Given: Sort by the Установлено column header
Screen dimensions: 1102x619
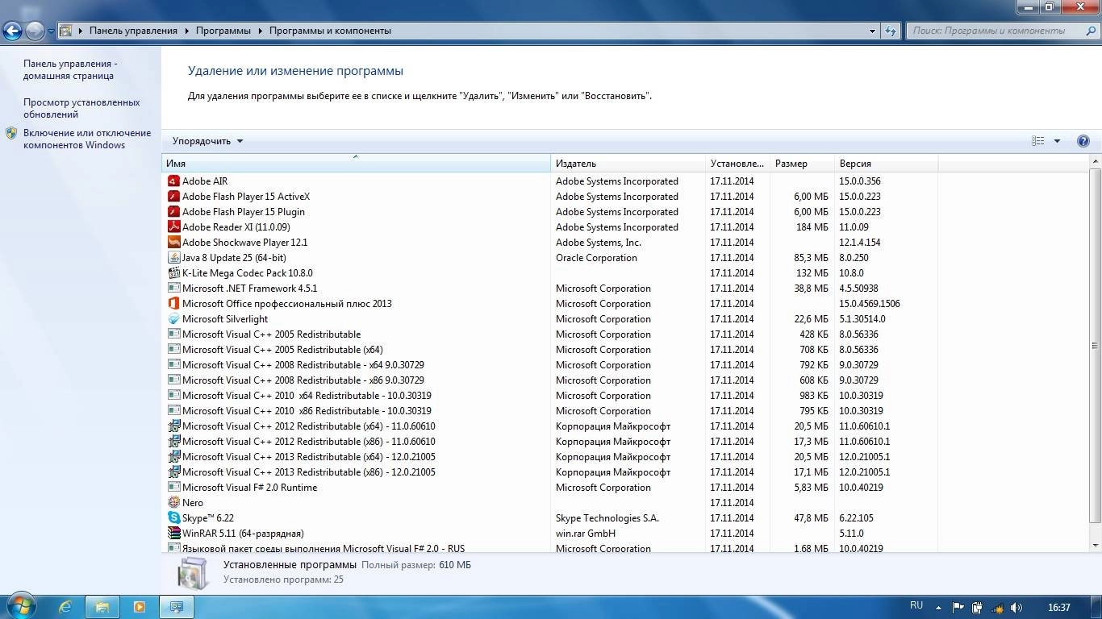Looking at the screenshot, I should tap(738, 164).
